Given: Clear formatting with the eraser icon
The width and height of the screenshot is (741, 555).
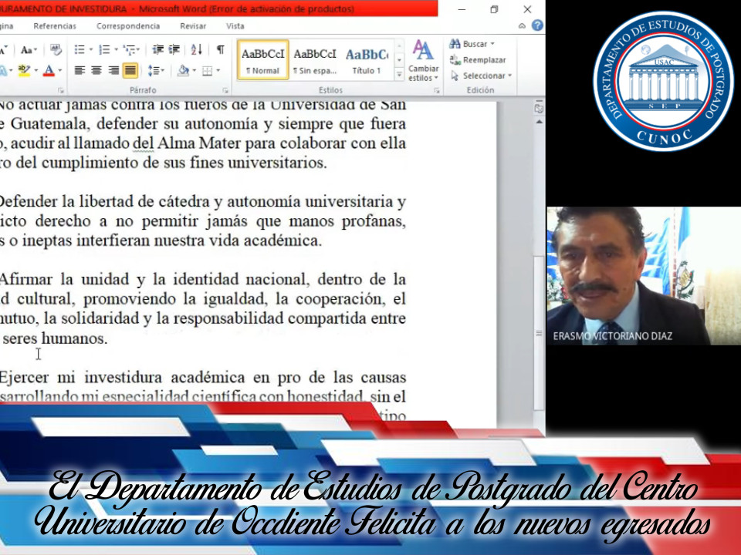Looking at the screenshot, I should coord(56,49).
